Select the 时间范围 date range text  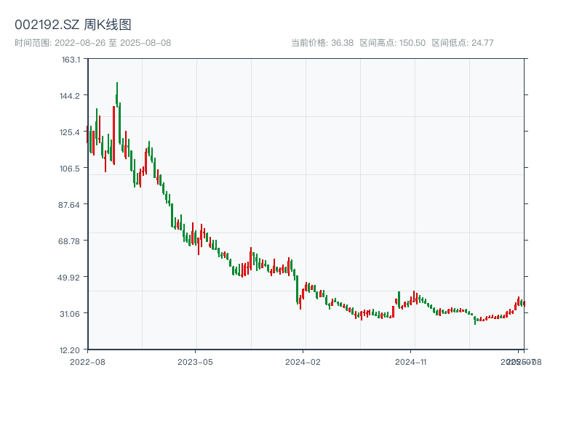point(91,42)
